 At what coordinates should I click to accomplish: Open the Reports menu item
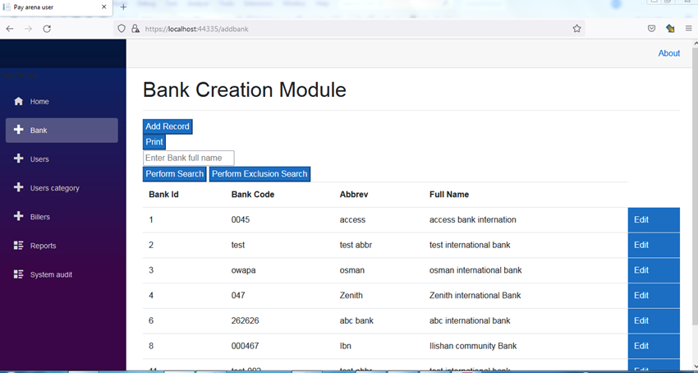pyautogui.click(x=62, y=246)
